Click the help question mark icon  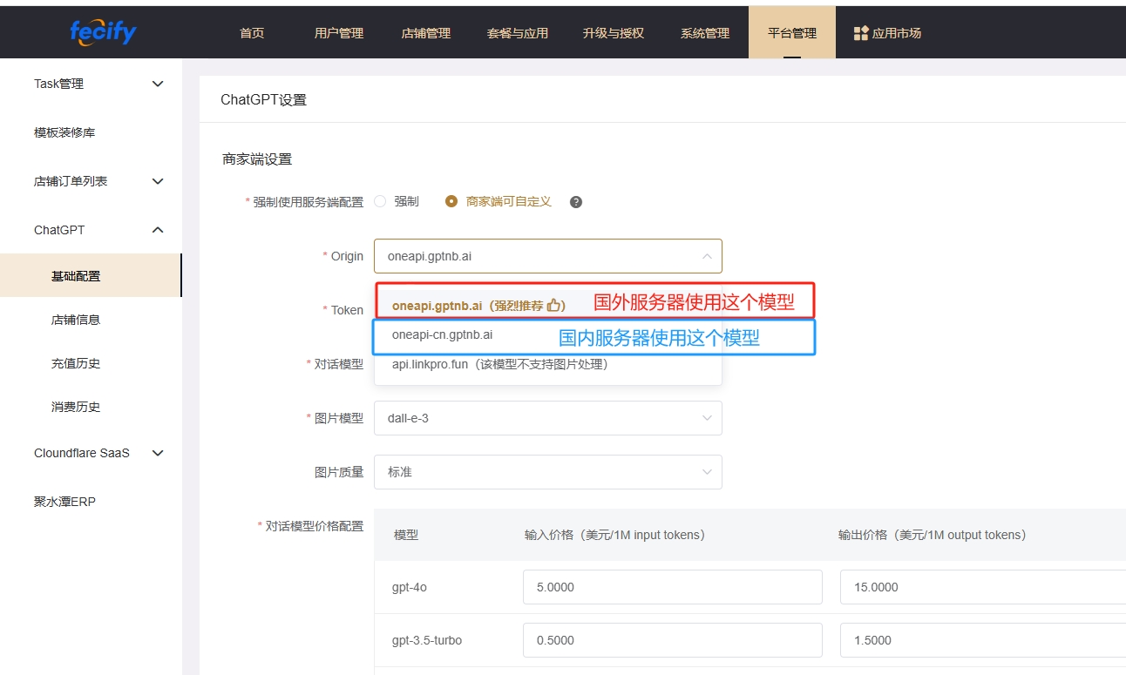[575, 202]
